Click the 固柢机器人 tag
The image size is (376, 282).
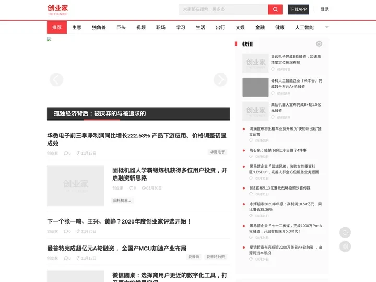point(122,201)
